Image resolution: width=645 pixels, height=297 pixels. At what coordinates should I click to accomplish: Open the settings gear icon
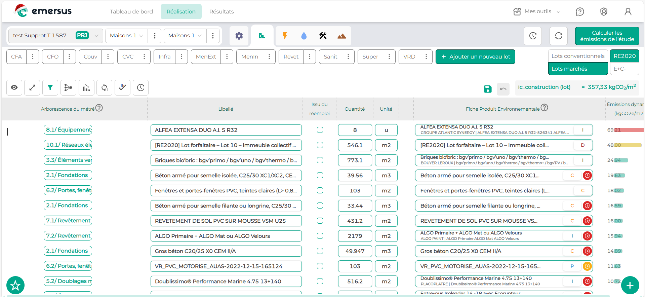(x=239, y=36)
